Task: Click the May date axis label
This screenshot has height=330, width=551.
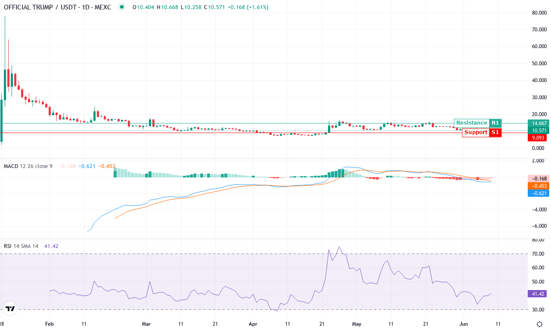Action: (x=356, y=324)
